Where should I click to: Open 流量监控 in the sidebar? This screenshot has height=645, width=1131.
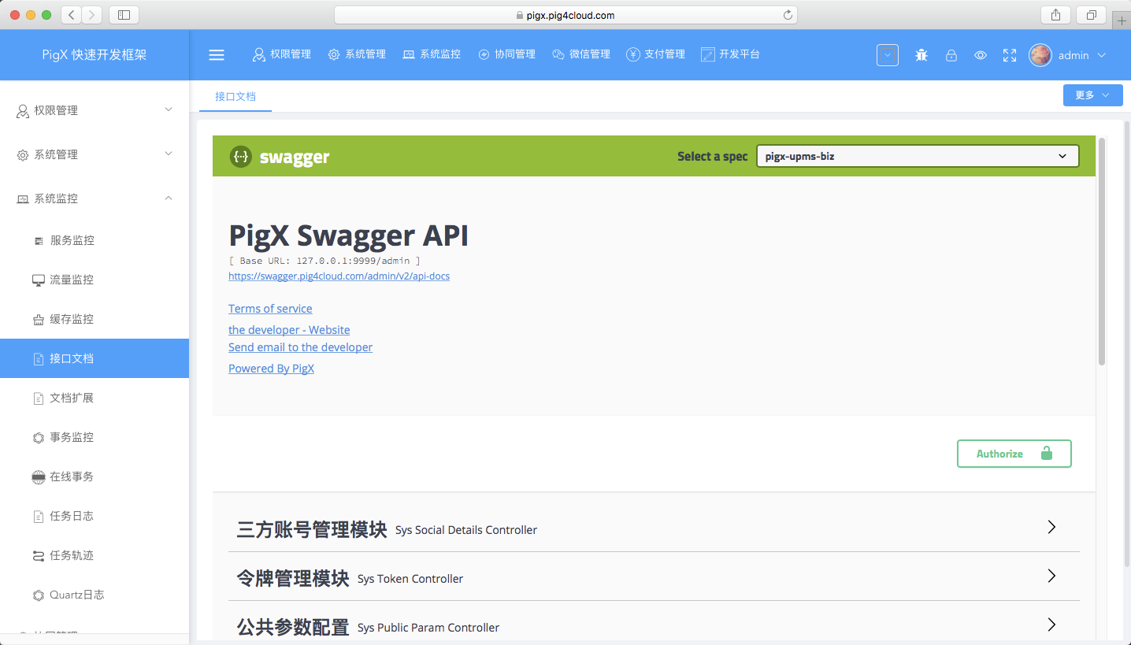[95, 280]
